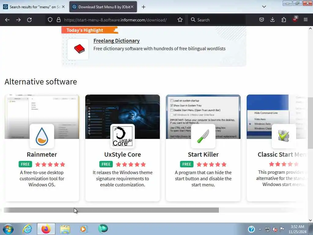
Task: View site security padlock info
Action: [58, 20]
